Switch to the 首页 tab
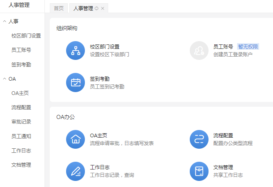Screen dimensions: 273x187 coord(59,9)
